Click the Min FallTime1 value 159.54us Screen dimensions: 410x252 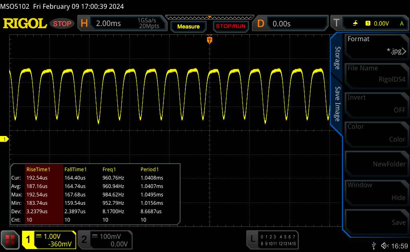coord(75,203)
